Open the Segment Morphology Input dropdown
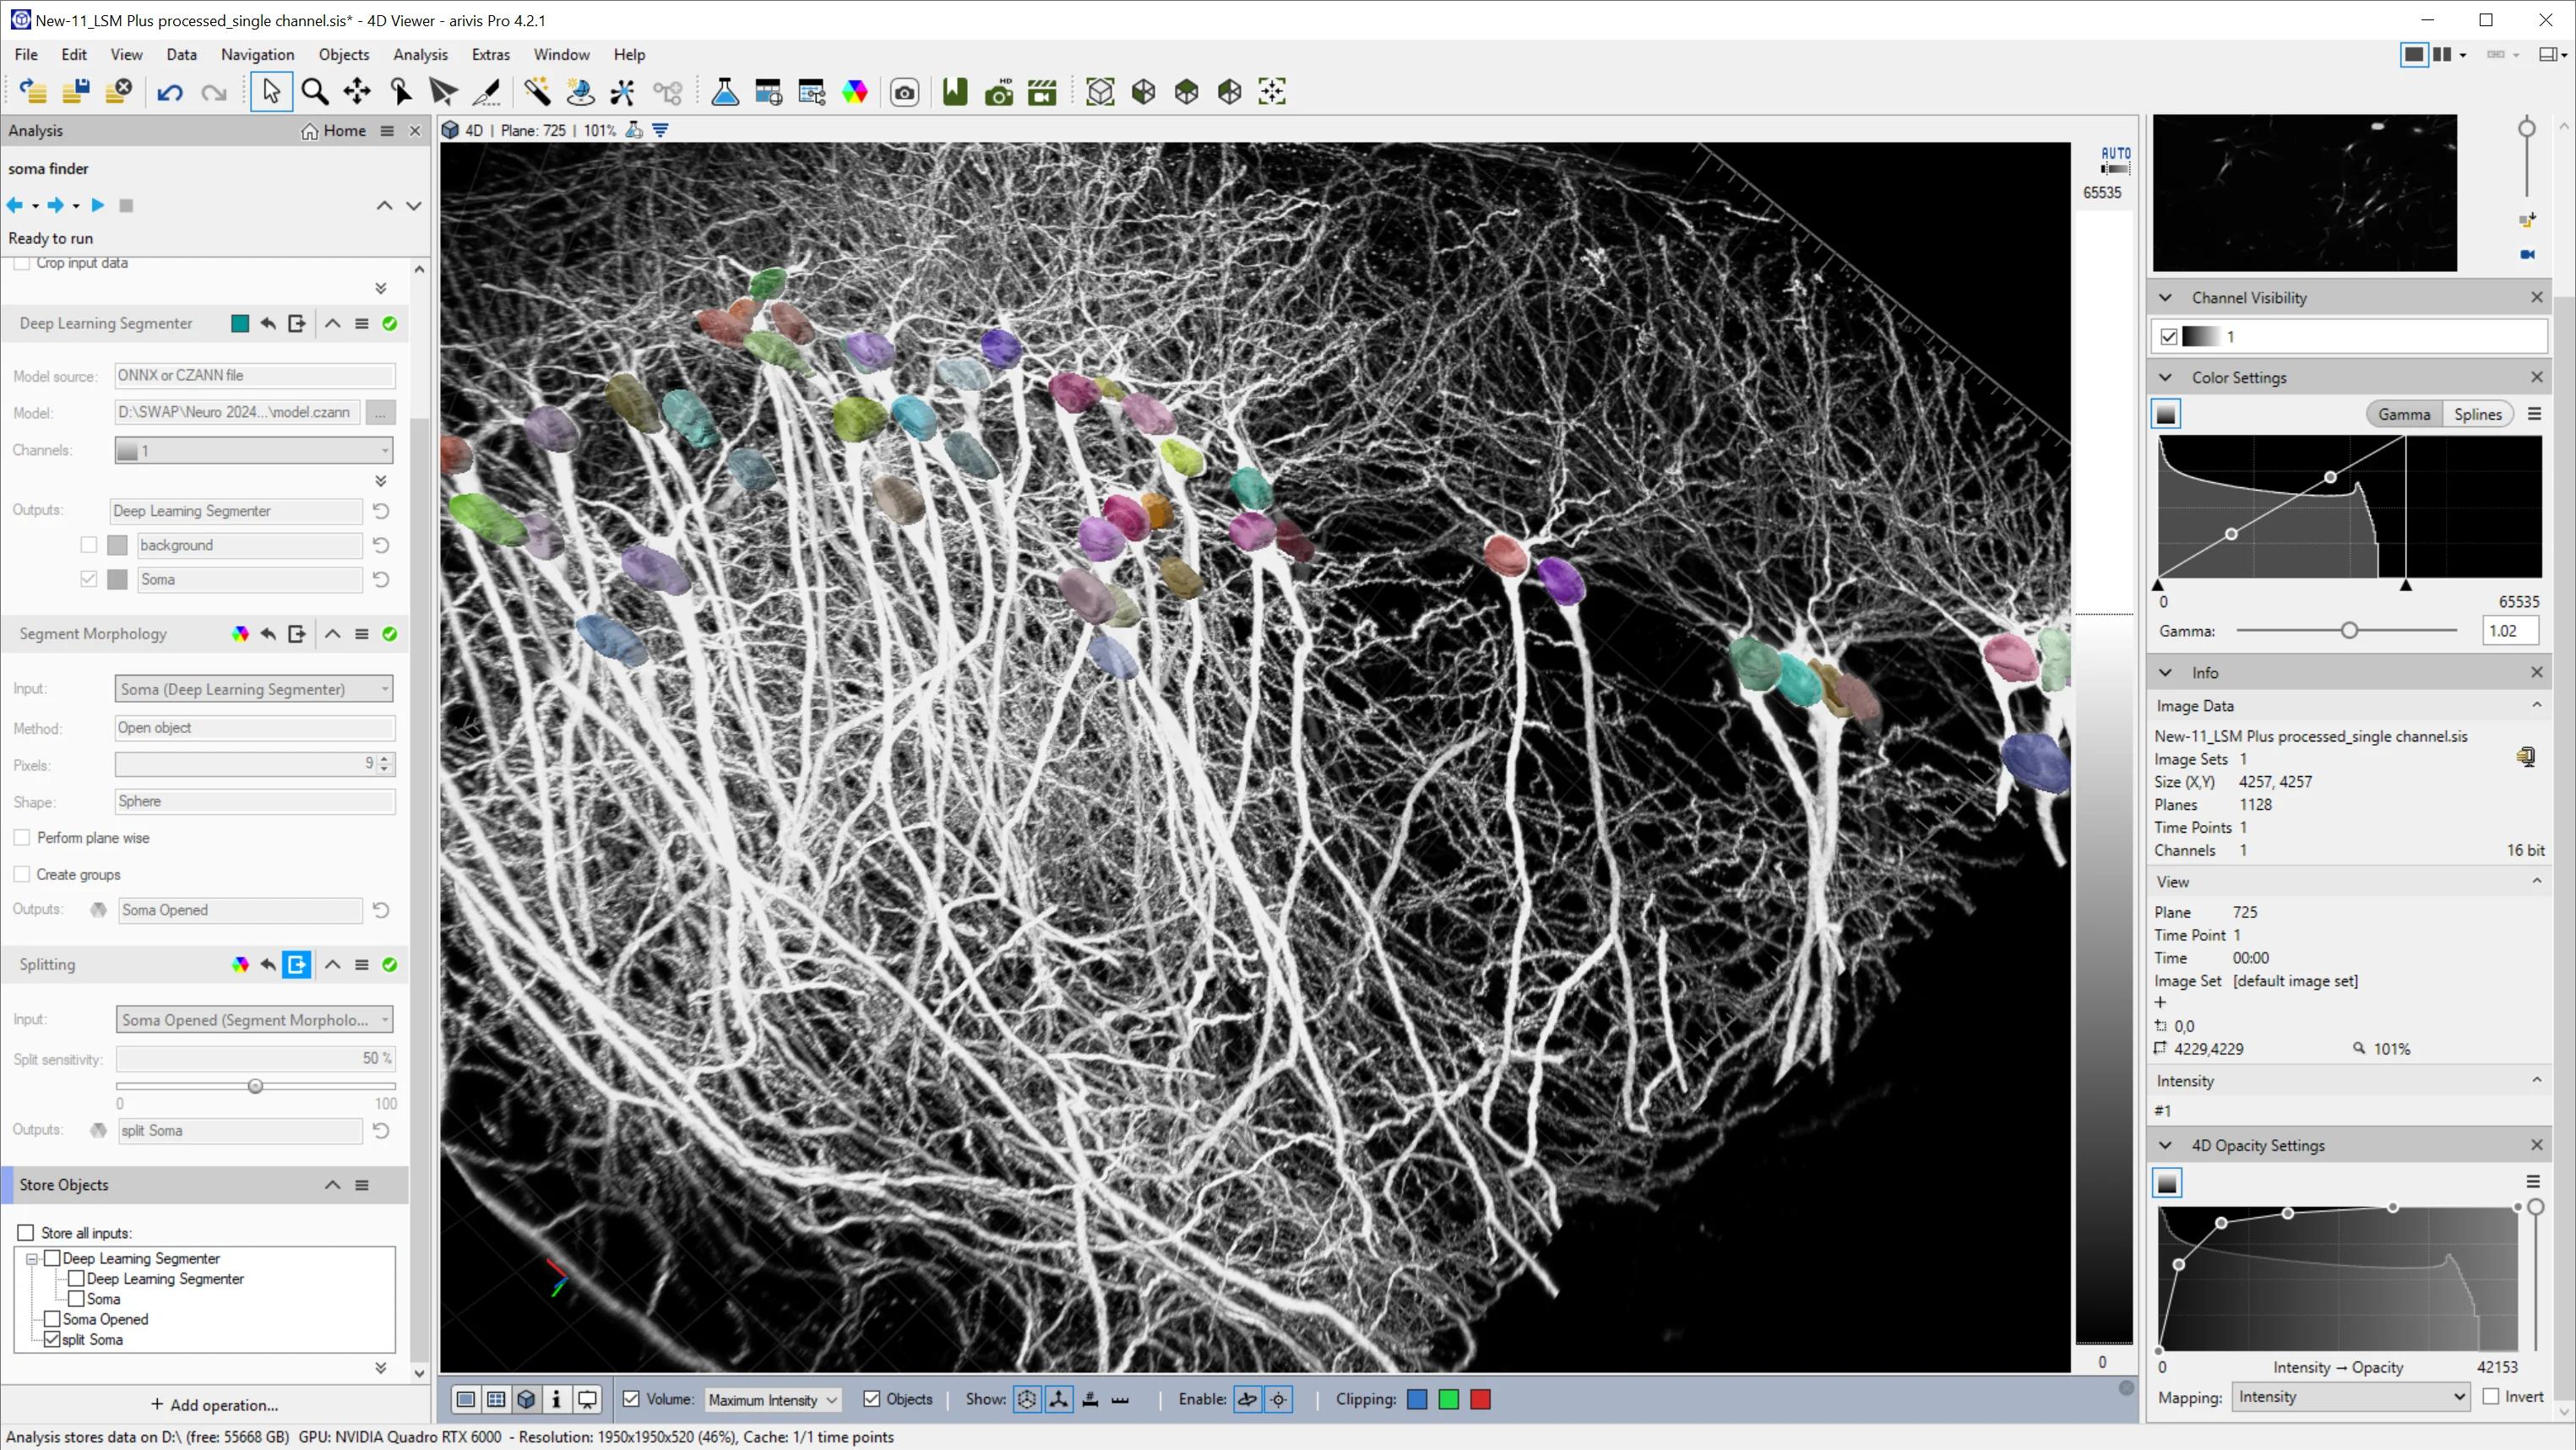 pos(254,689)
